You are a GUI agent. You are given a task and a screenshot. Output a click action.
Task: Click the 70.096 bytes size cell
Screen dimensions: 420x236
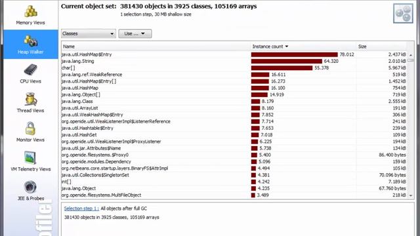(392, 175)
